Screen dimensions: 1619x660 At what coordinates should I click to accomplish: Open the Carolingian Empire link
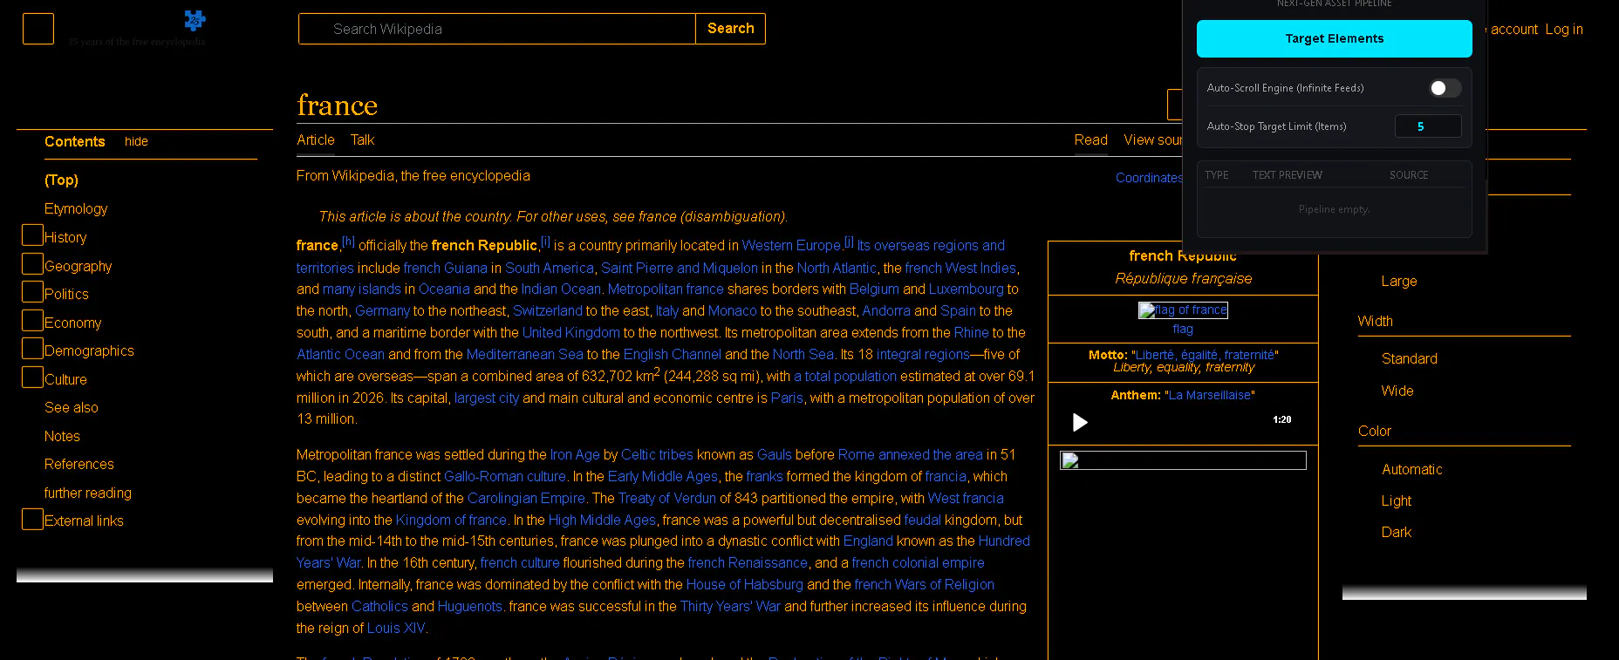(x=526, y=498)
